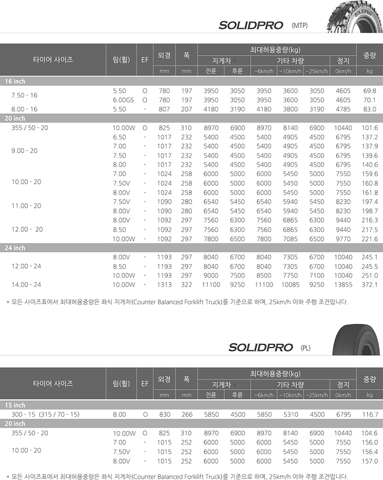Click the weight value '157.0'
383x480 pixels.
pyautogui.click(x=370, y=461)
